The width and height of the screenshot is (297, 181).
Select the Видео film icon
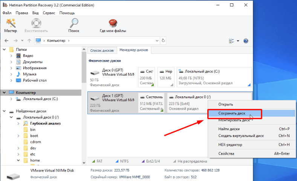[18, 56]
